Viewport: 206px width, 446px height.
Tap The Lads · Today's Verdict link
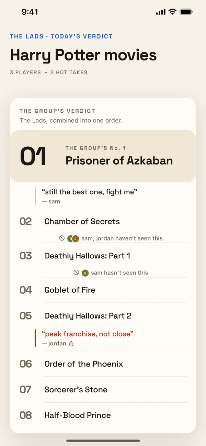[x=61, y=36]
